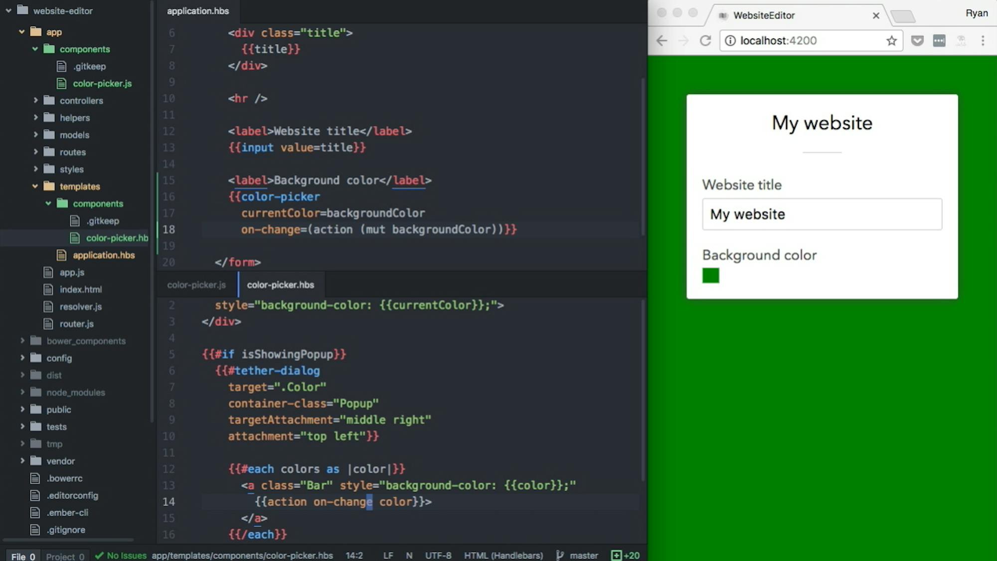Click the back navigation arrow in Chrome
997x561 pixels.
pos(661,40)
